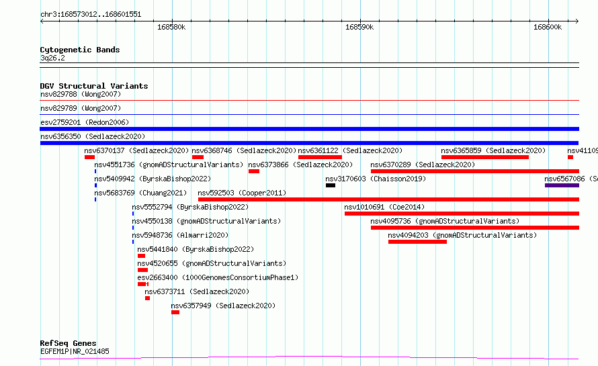This screenshot has width=598, height=366.
Task: Click the nsv592503 (Cooper2011) red bar
Action: tap(388, 199)
